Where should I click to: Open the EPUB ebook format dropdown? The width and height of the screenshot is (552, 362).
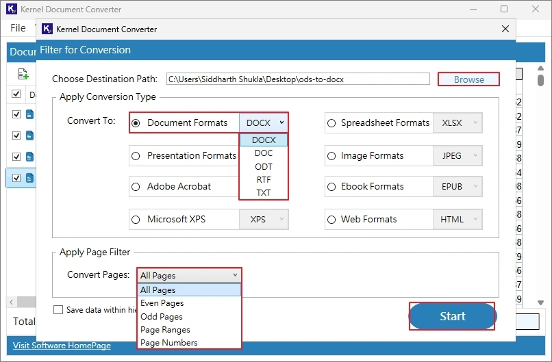(457, 186)
